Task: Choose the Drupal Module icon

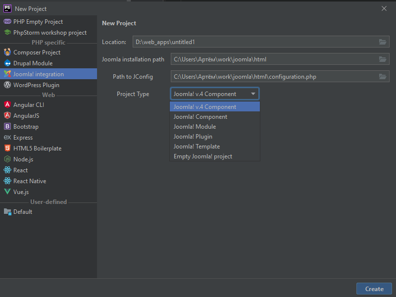Action: [x=7, y=63]
